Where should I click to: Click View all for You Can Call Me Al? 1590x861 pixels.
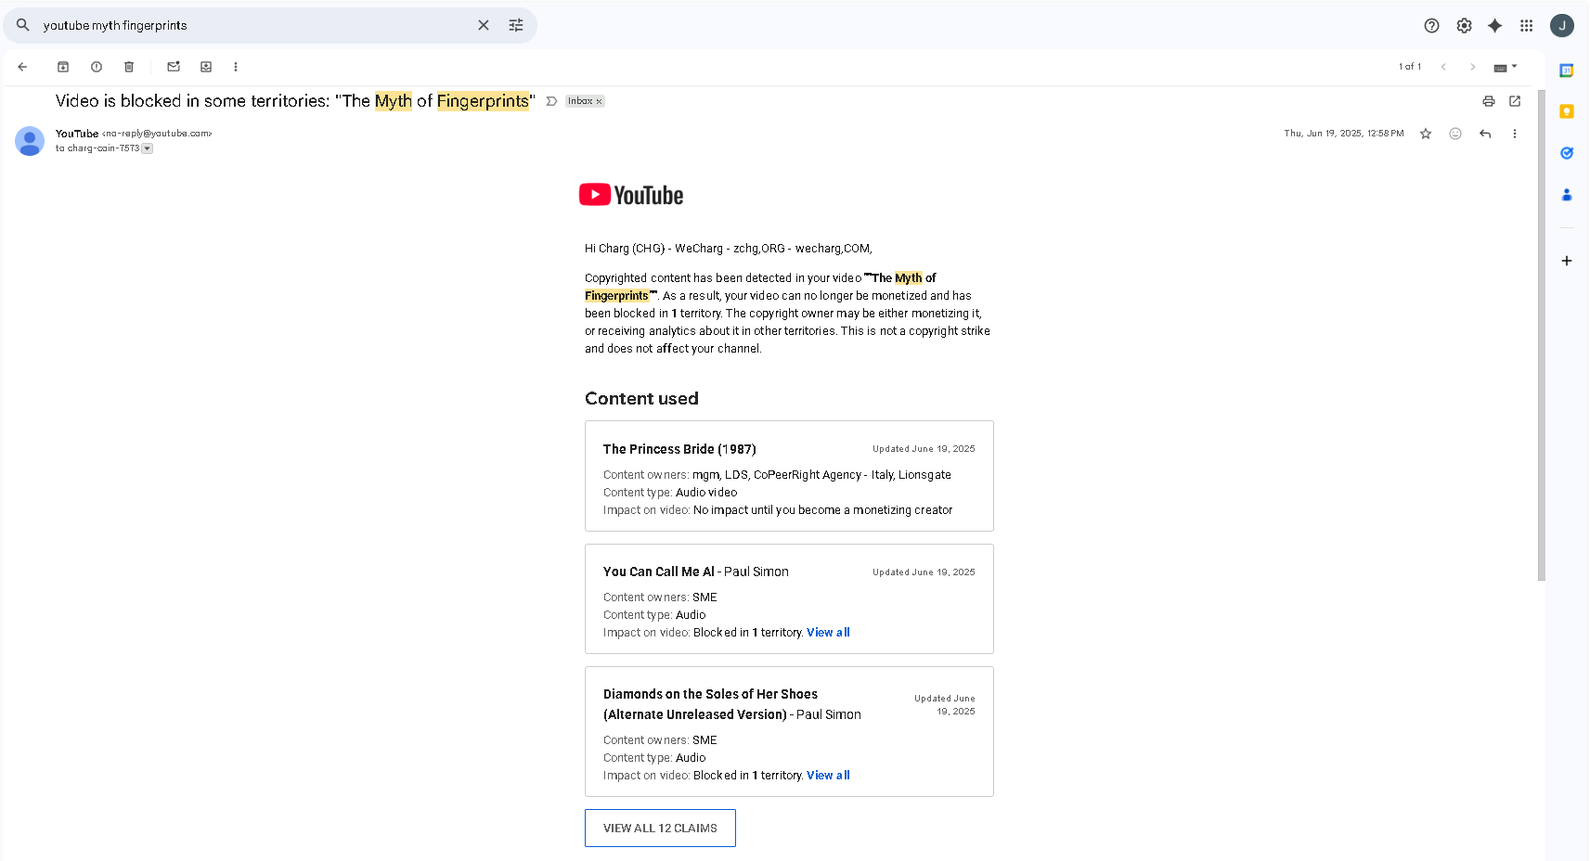(x=828, y=633)
